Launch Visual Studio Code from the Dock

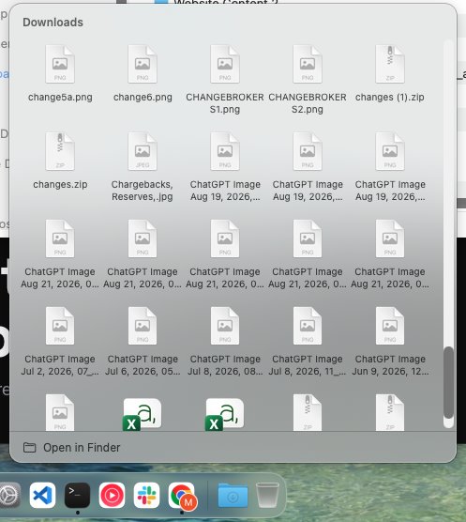pyautogui.click(x=42, y=495)
